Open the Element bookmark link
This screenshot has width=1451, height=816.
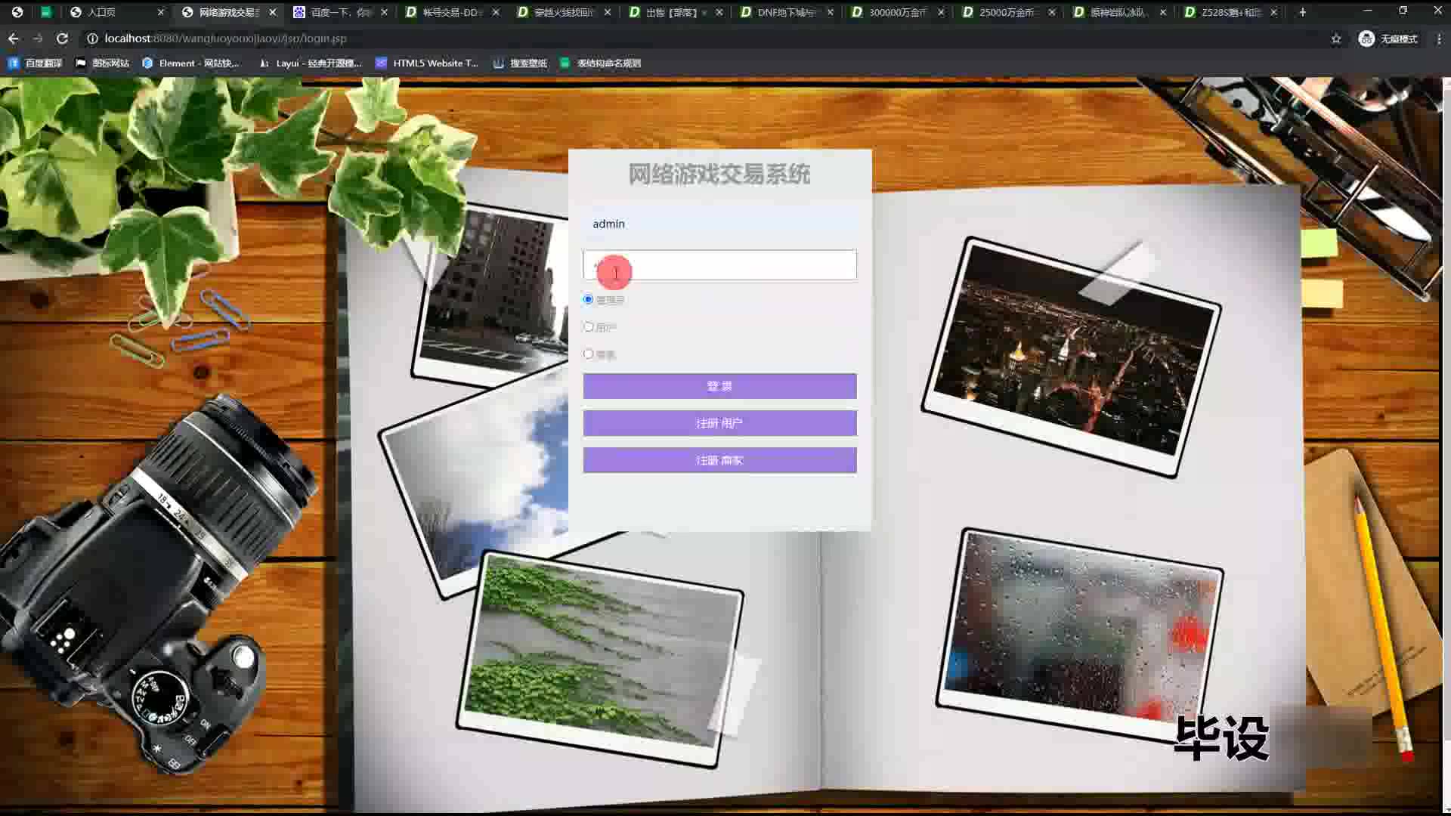tap(190, 63)
